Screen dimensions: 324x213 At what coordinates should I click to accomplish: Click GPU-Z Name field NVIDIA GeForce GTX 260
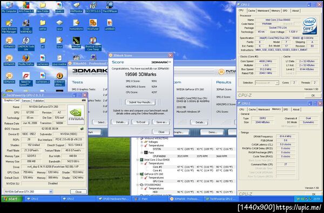[x=44, y=107]
